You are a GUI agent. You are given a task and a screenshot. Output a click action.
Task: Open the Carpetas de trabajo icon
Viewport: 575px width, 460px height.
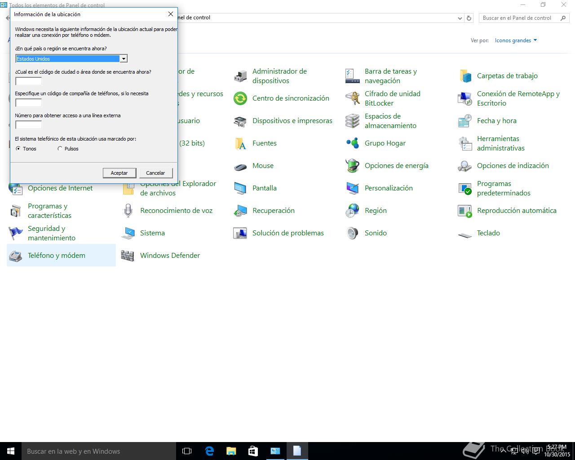pyautogui.click(x=465, y=76)
